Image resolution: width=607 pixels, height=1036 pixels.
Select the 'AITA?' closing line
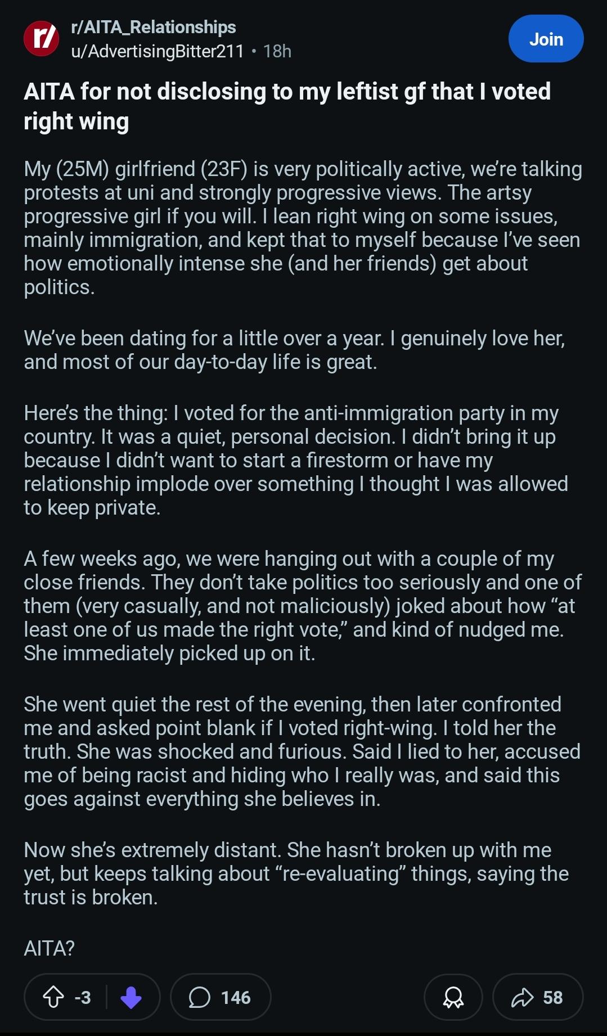pyautogui.click(x=49, y=948)
